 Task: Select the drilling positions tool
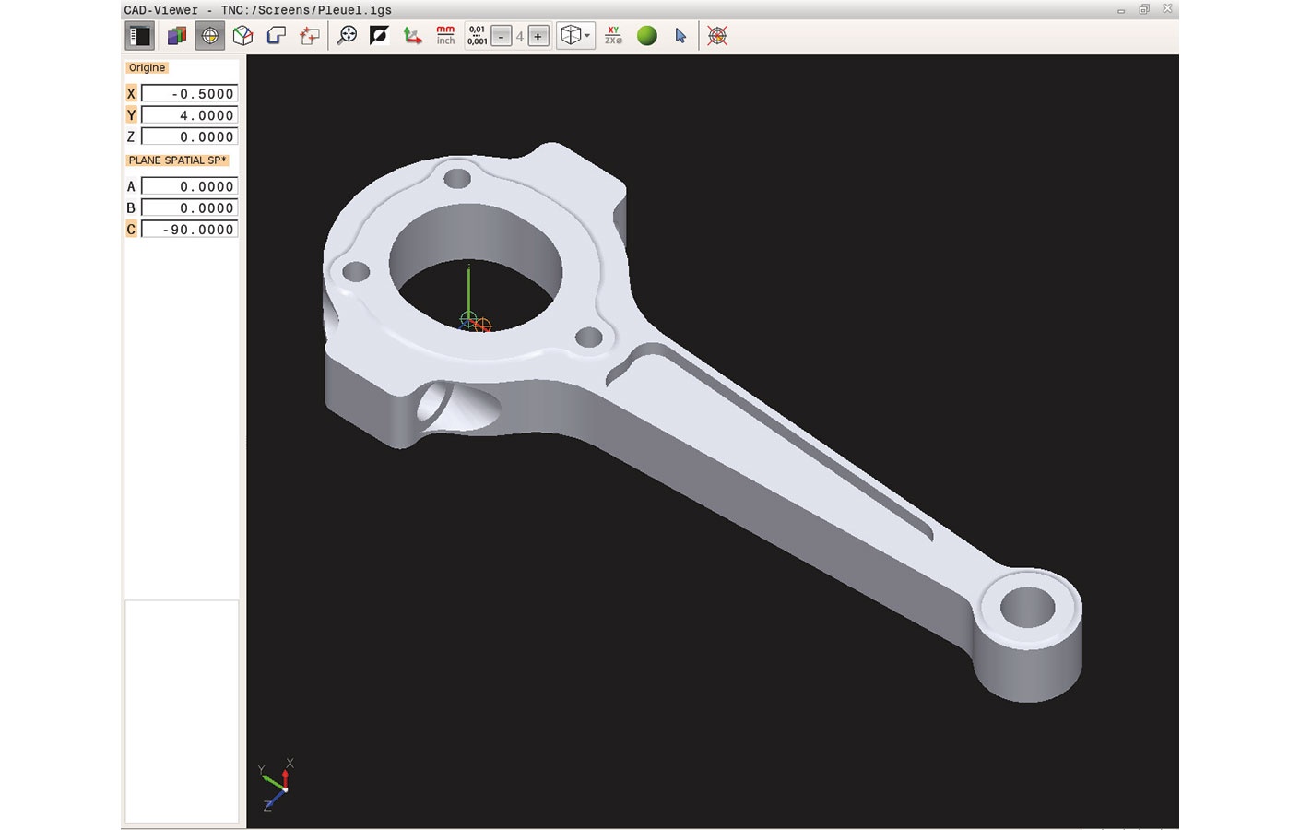click(310, 36)
